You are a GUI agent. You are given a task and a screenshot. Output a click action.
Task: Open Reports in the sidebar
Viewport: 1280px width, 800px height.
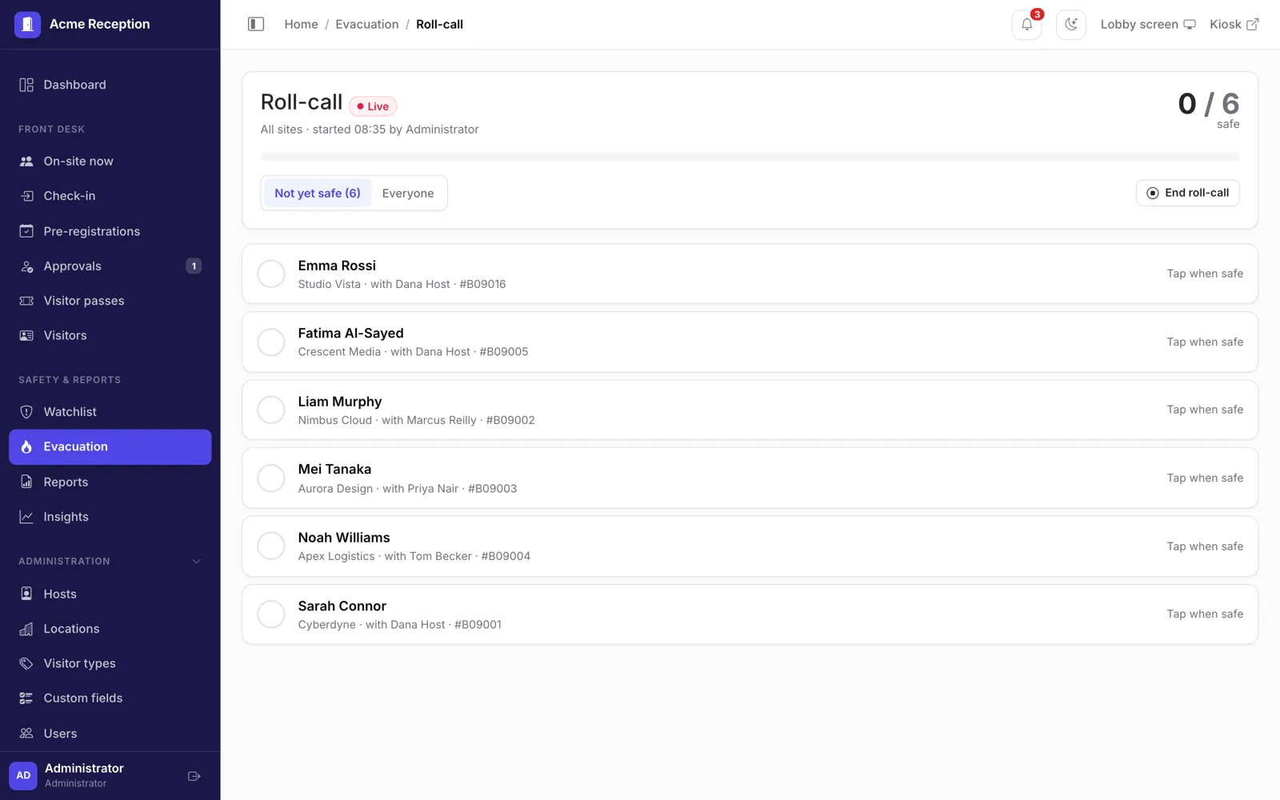110,482
